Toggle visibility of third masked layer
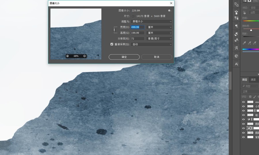This screenshot has width=259, height=155. pyautogui.click(x=243, y=111)
